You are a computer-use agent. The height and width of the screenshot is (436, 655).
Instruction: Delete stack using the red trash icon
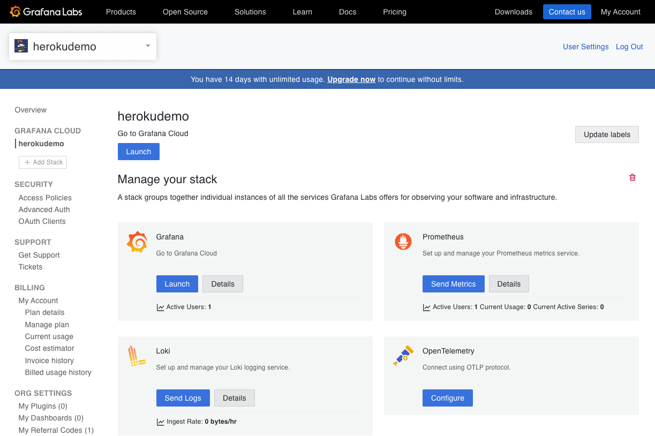(x=633, y=177)
